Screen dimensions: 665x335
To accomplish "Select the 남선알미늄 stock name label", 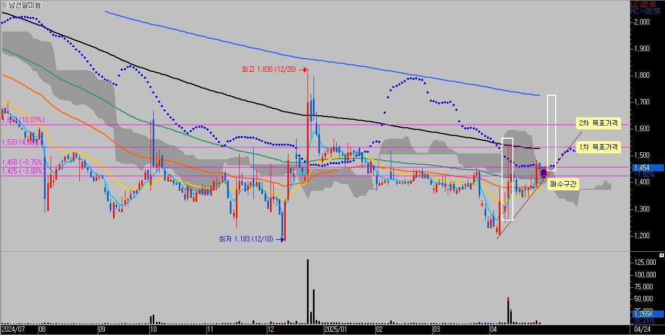I will coord(24,5).
